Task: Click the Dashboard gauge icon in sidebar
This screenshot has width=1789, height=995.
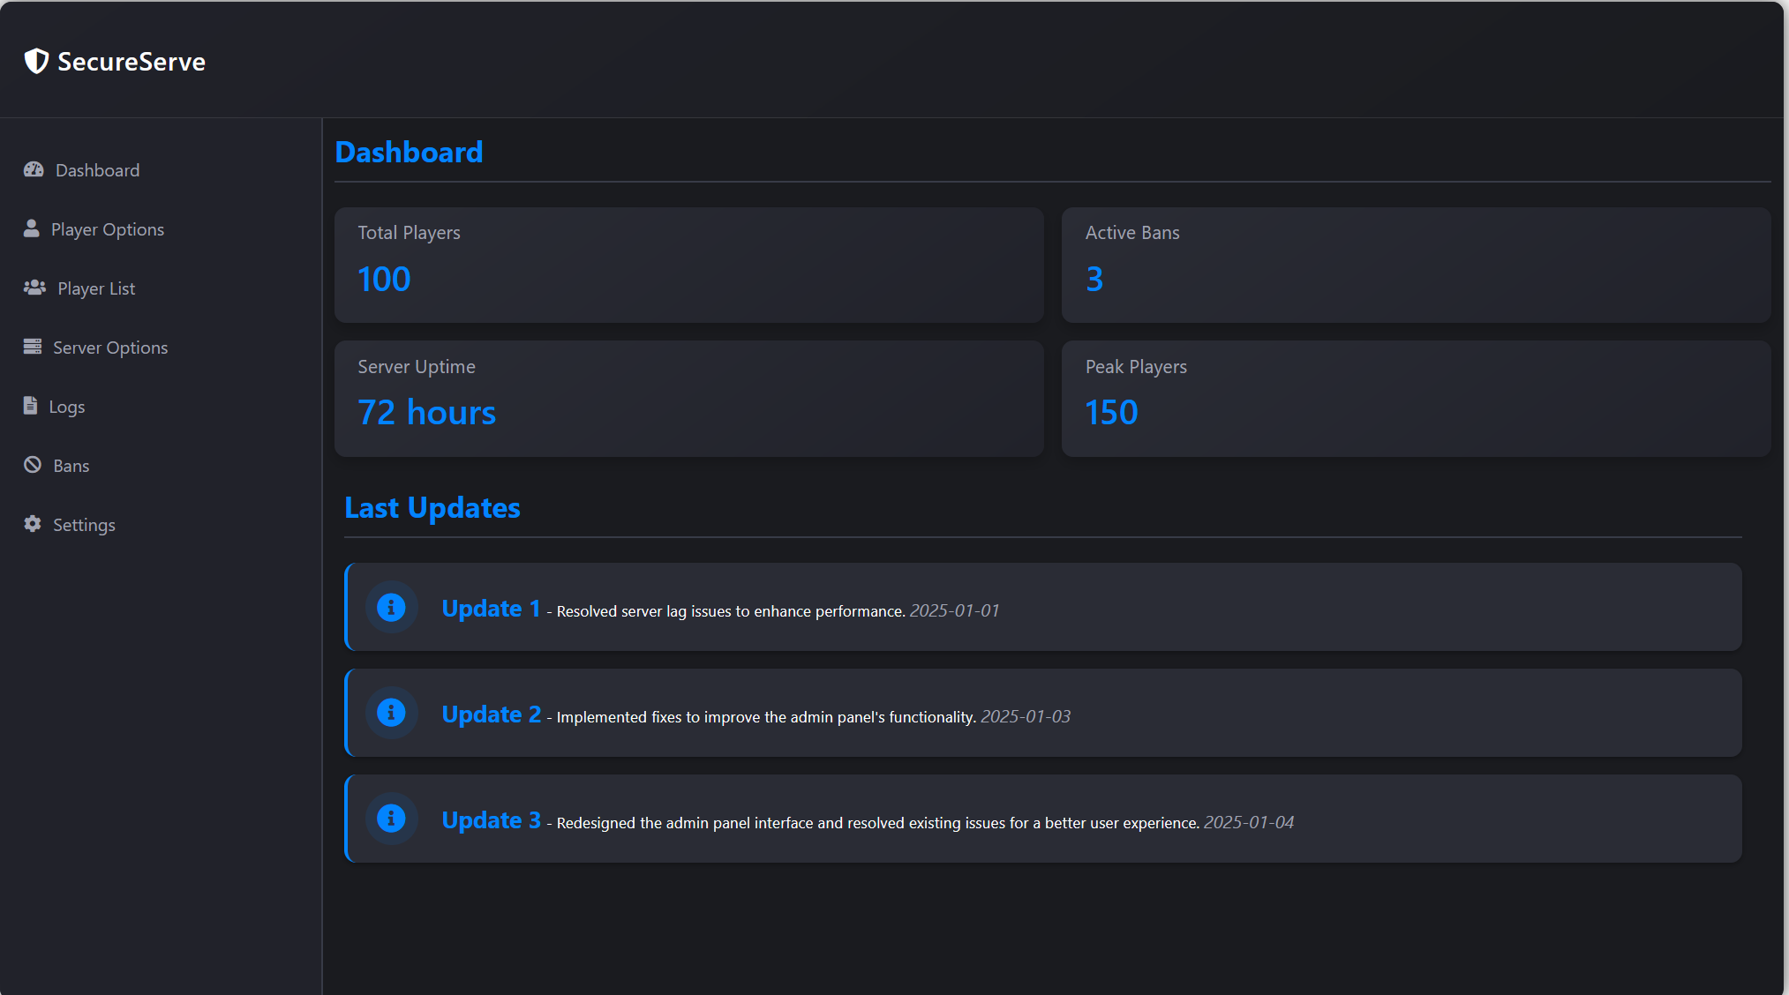Action: coord(34,169)
